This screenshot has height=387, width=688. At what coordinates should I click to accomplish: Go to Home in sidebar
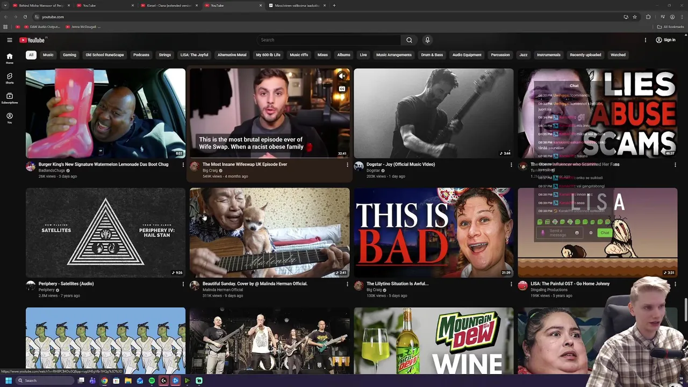[x=9, y=59]
